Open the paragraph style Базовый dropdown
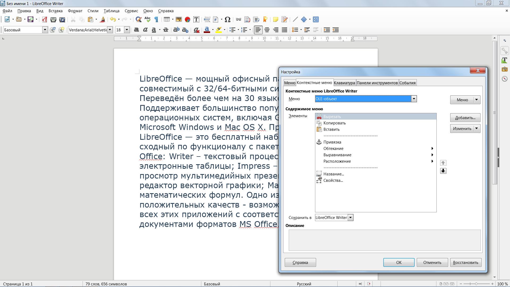Viewport: 510px width, 287px height. (45, 30)
